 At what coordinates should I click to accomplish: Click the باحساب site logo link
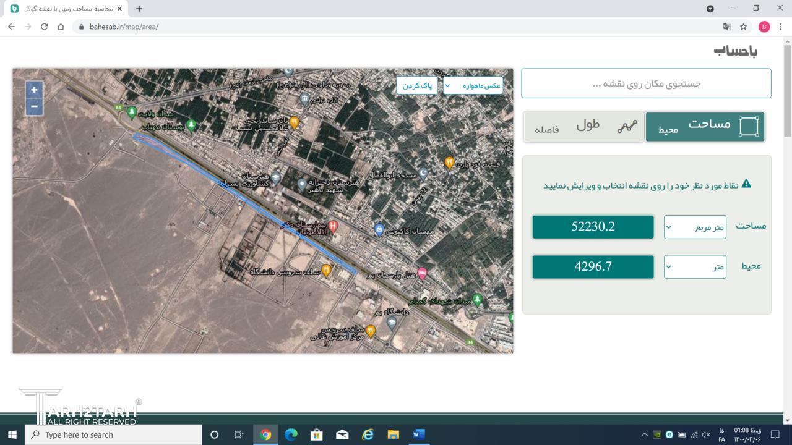[735, 51]
